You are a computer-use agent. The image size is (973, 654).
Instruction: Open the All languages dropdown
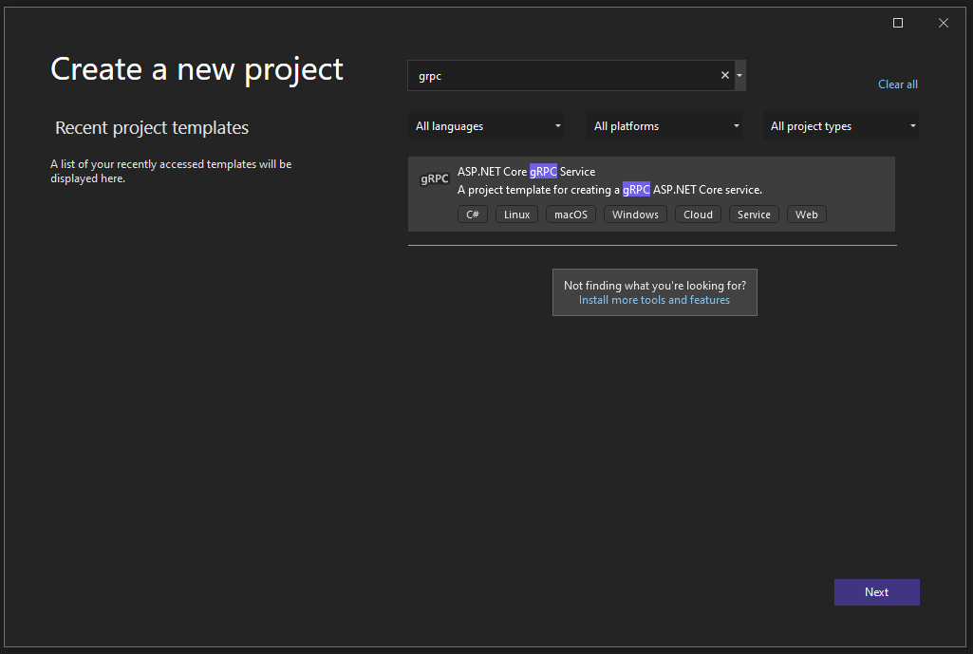click(x=486, y=126)
